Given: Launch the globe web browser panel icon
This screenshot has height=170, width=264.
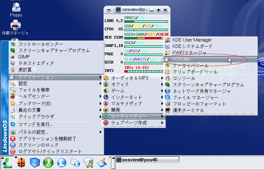Looking at the screenshot, I should (x=62, y=163).
